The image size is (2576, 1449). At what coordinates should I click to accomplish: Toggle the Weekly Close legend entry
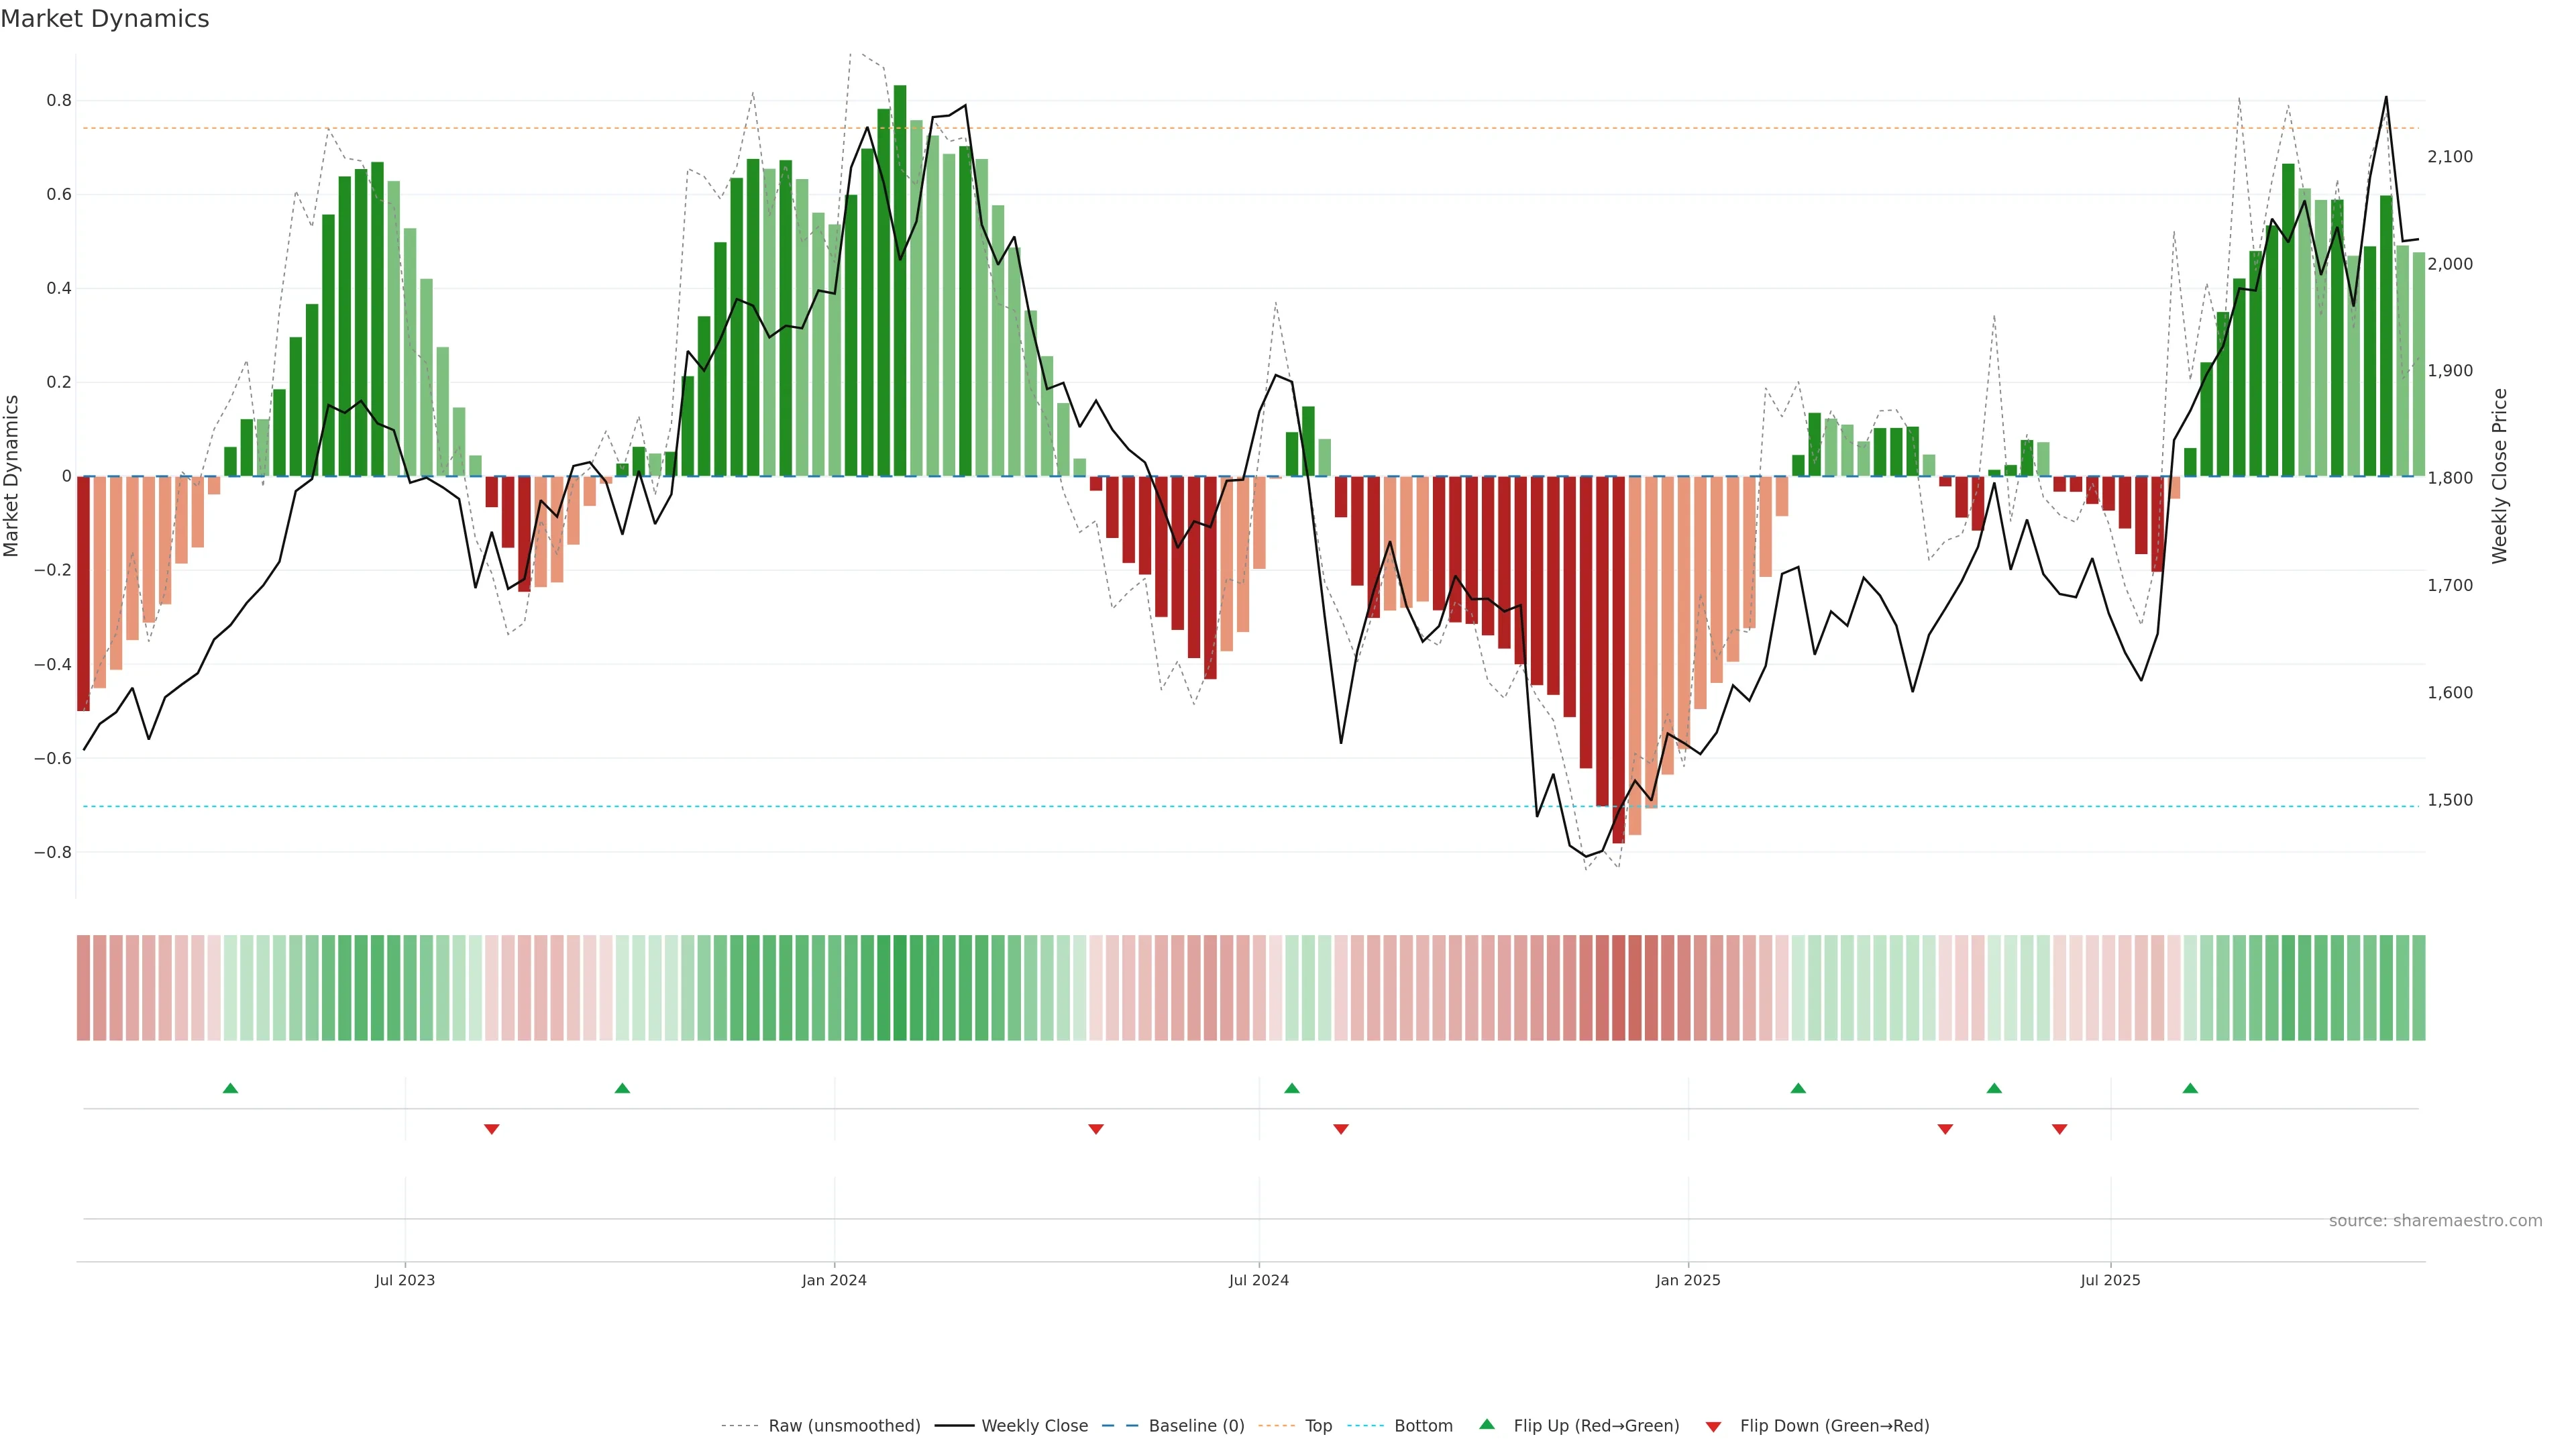[x=1034, y=1426]
